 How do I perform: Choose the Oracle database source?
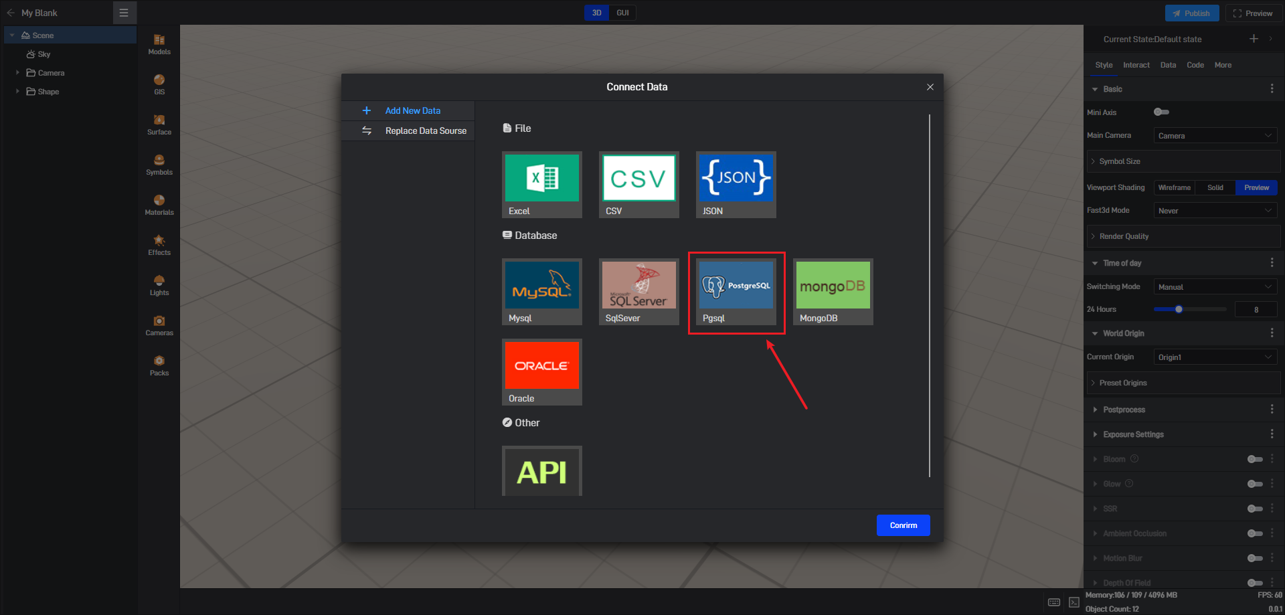pos(542,372)
